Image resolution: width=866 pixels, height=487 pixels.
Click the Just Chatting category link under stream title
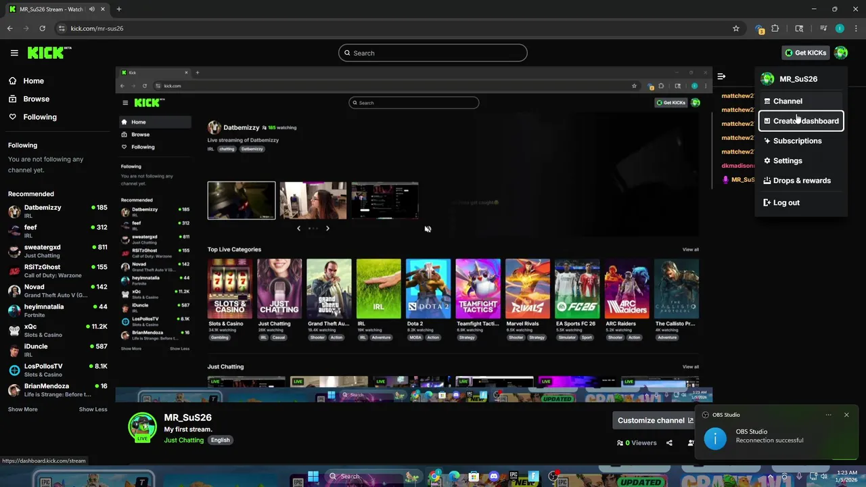[x=183, y=440]
